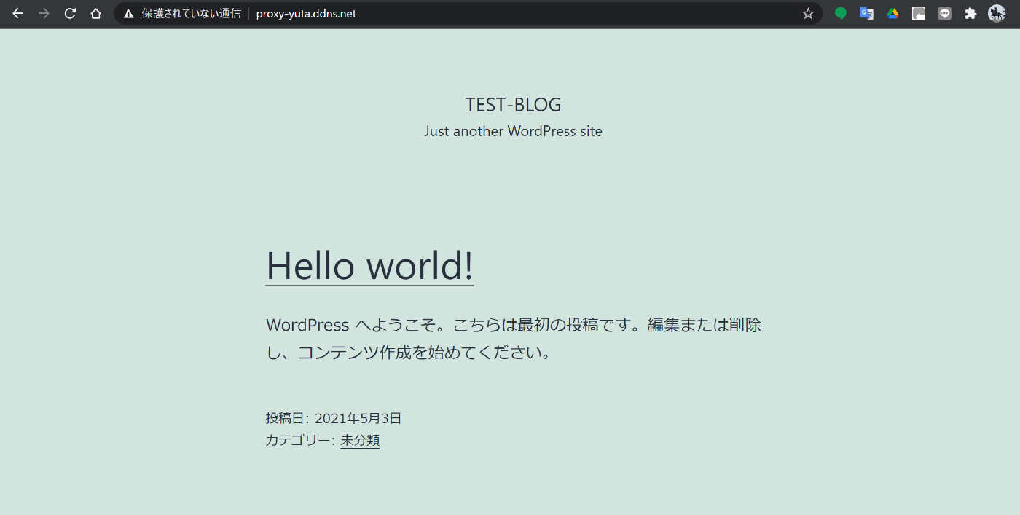Go back using the browser back arrow
The height and width of the screenshot is (515, 1020).
coord(17,13)
